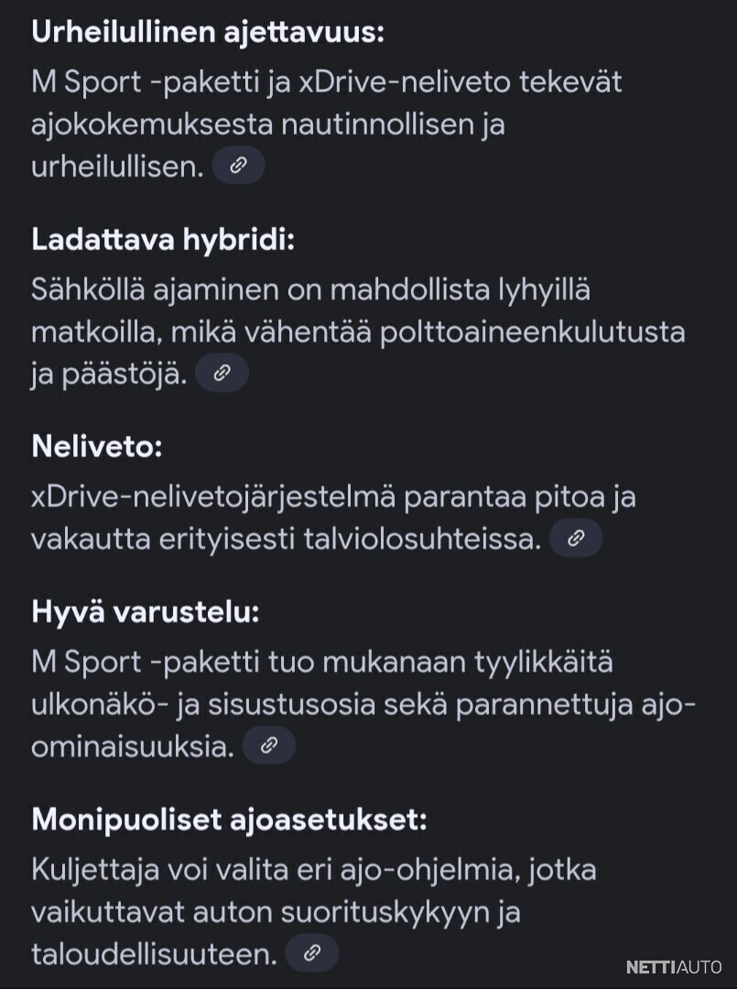Viewport: 737px width, 989px height.
Task: Open source link chip after "ja päästöjä."
Action: [222, 373]
